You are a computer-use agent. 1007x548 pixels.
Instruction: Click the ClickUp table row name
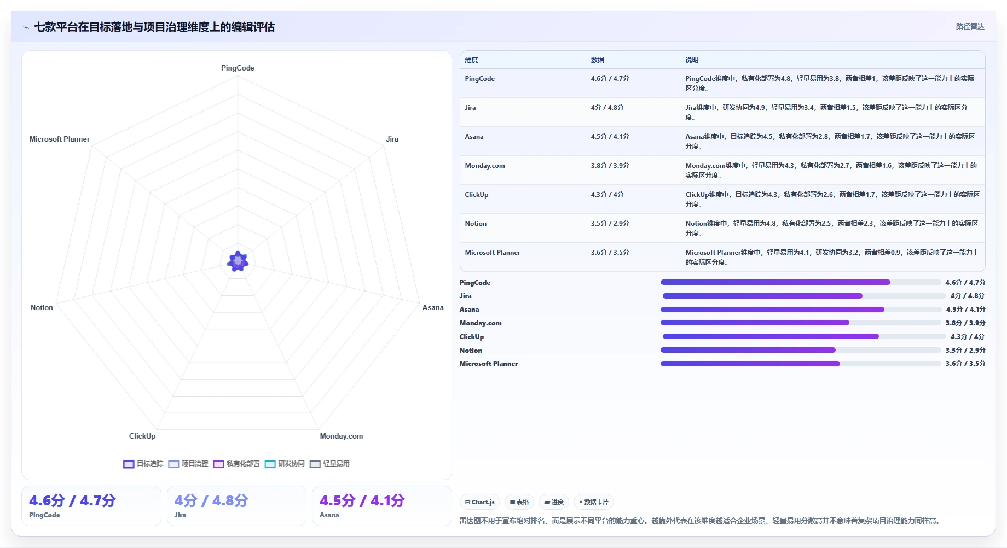click(477, 195)
